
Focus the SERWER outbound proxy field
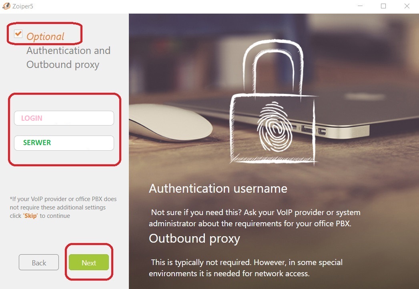tap(64, 143)
